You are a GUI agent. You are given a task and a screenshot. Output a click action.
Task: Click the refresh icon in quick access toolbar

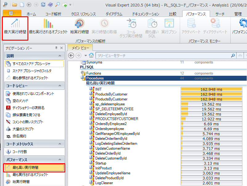click(x=43, y=5)
